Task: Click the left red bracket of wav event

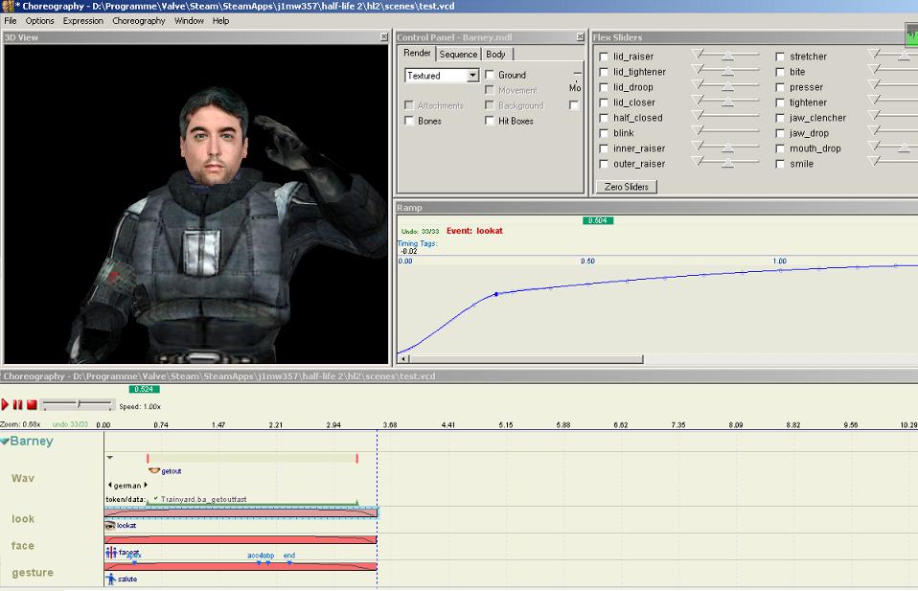Action: tap(148, 458)
